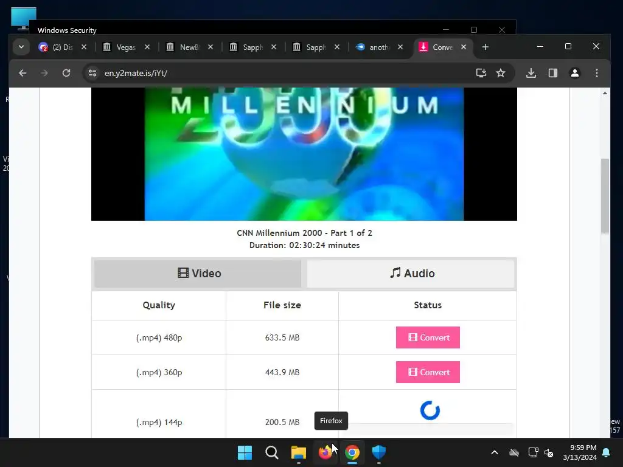
Task: Click the OneDrive cloud tray icon
Action: [513, 452]
